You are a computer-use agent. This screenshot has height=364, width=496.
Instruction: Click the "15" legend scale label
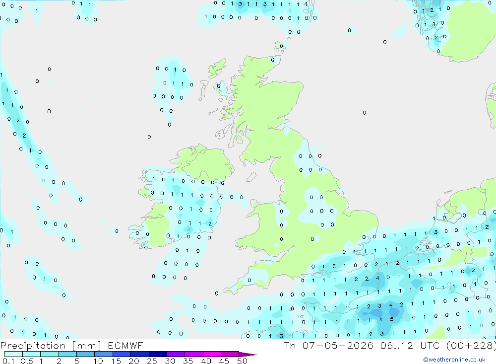click(116, 361)
